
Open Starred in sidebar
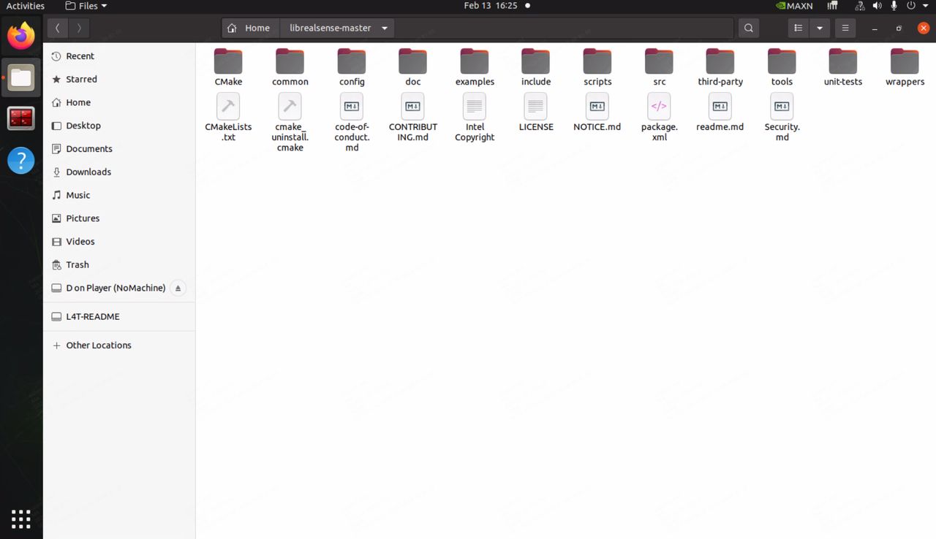[x=119, y=79]
